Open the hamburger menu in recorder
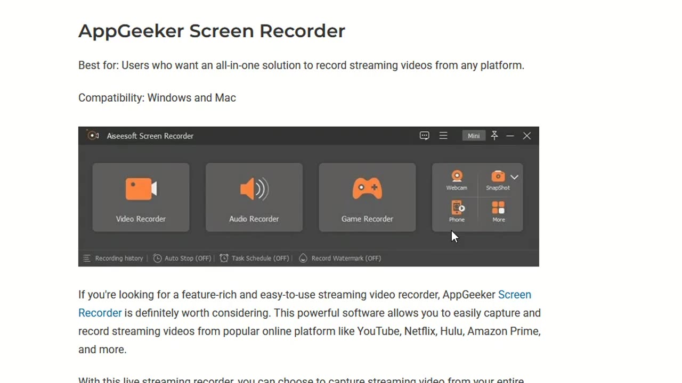This screenshot has height=383, width=682. point(443,136)
